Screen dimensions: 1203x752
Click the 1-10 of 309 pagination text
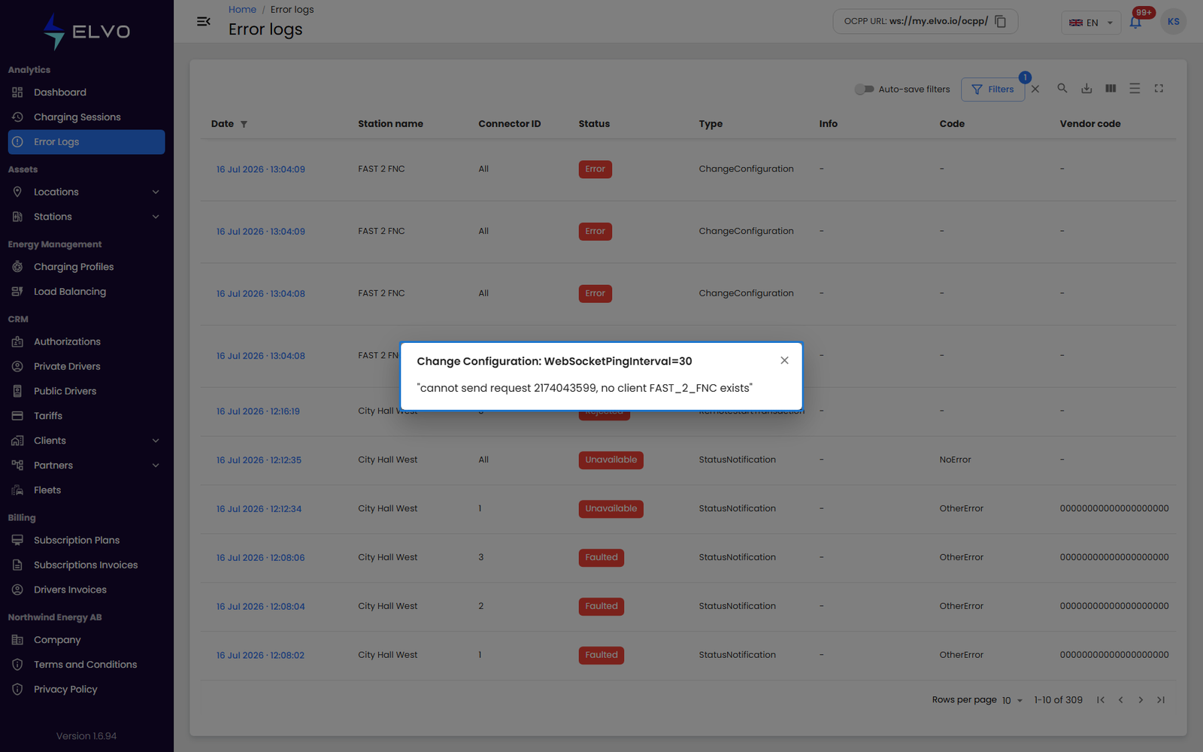(1058, 700)
